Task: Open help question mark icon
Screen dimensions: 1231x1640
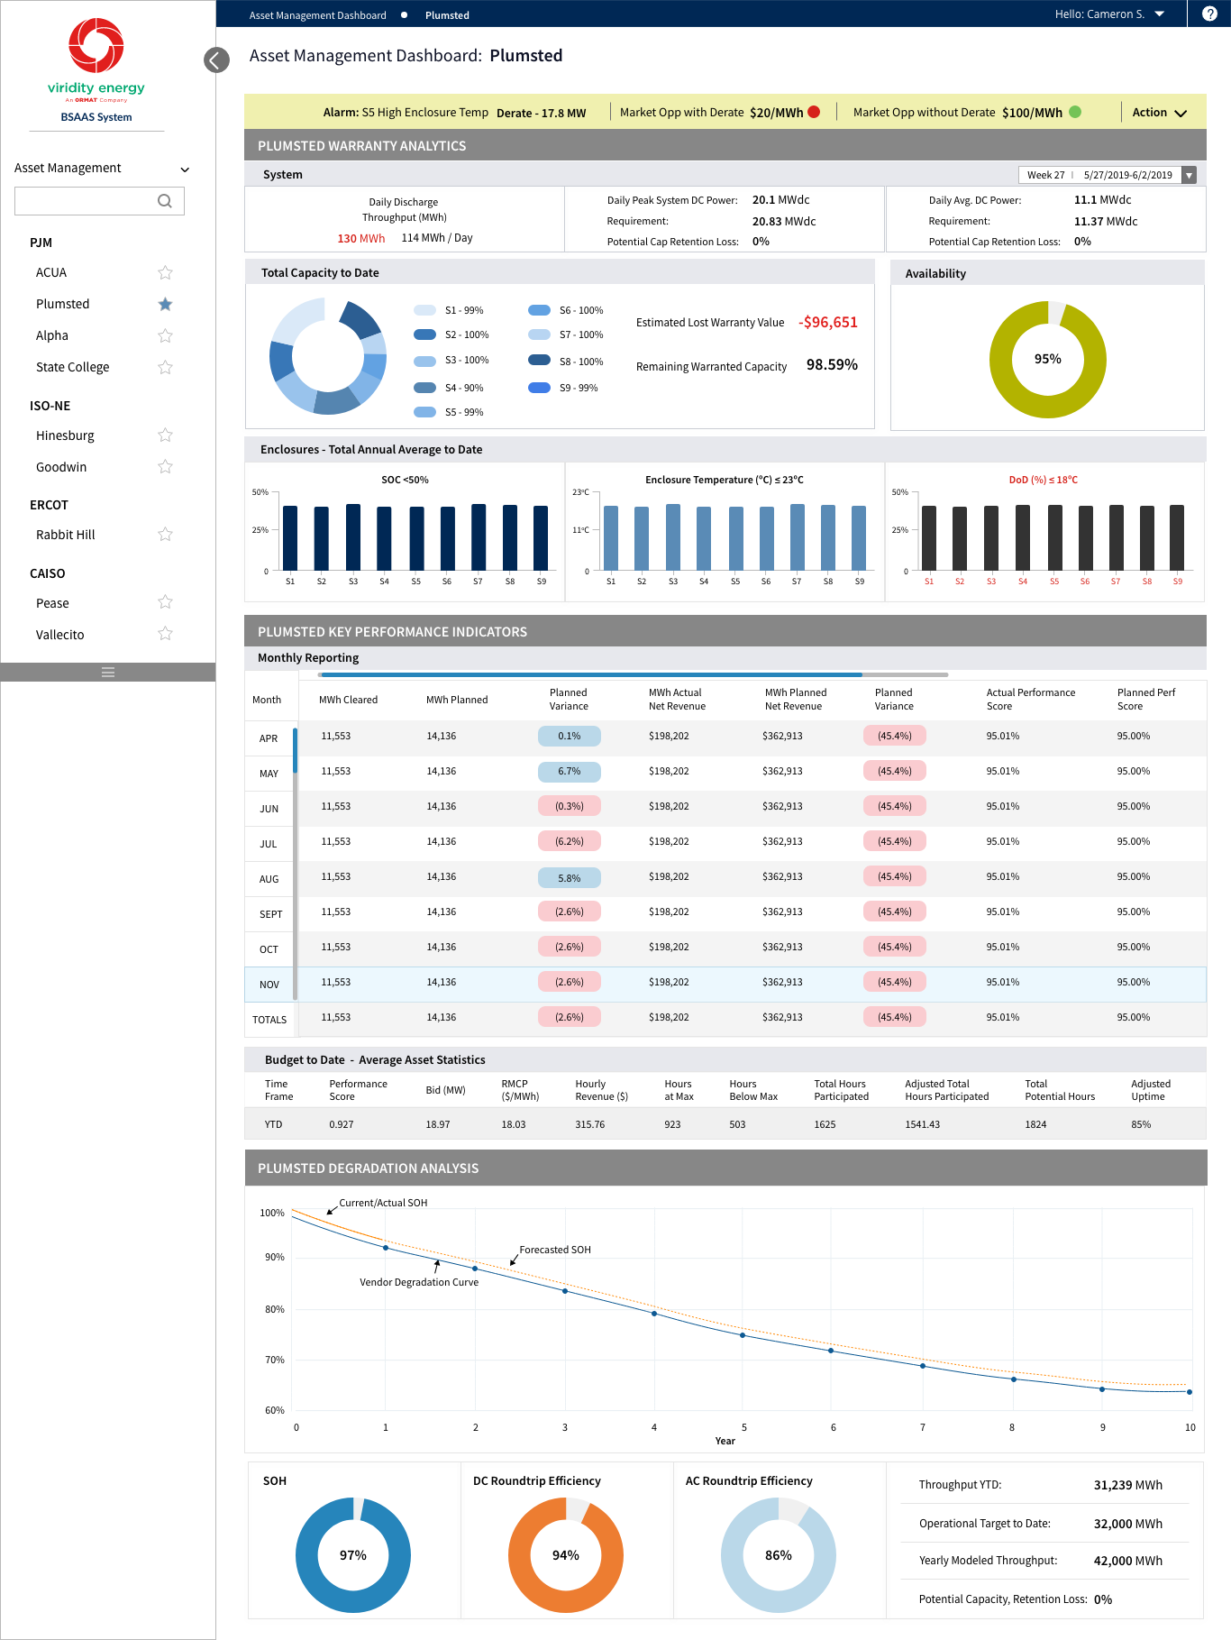Action: (x=1209, y=14)
